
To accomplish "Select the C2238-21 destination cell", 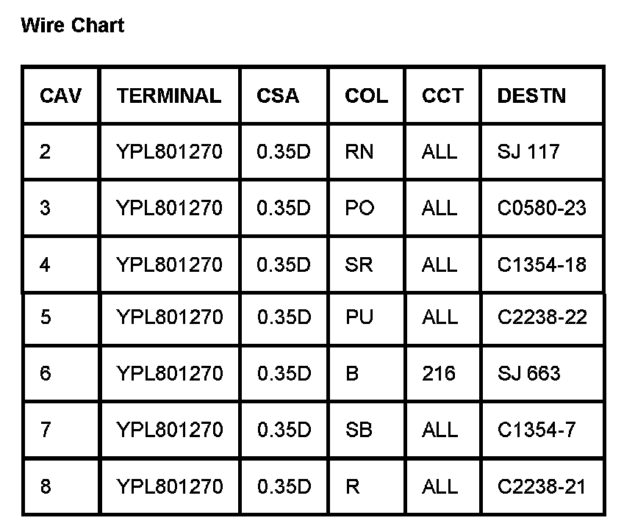I will (x=542, y=486).
